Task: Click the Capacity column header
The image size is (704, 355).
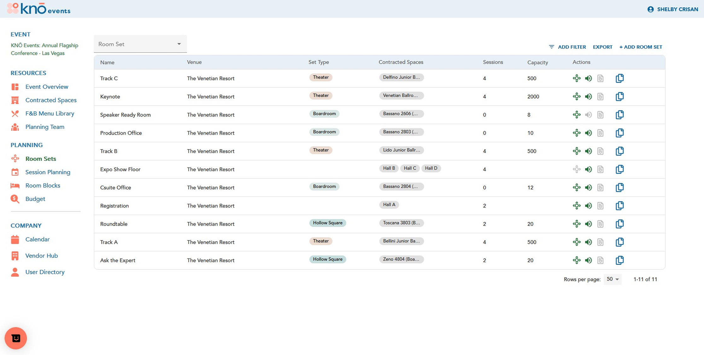Action: 537,62
